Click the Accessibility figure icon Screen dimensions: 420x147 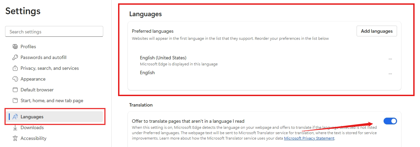tap(15, 138)
